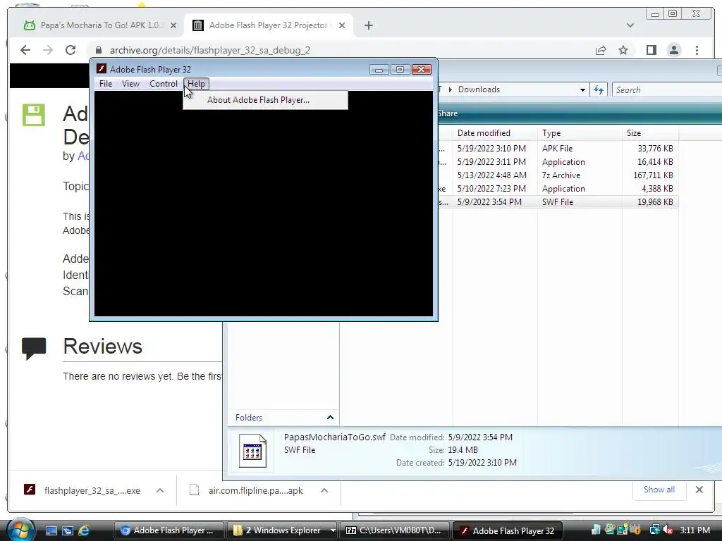The width and height of the screenshot is (722, 541).
Task: Open the Chrome three-dot menu
Action: (x=697, y=50)
